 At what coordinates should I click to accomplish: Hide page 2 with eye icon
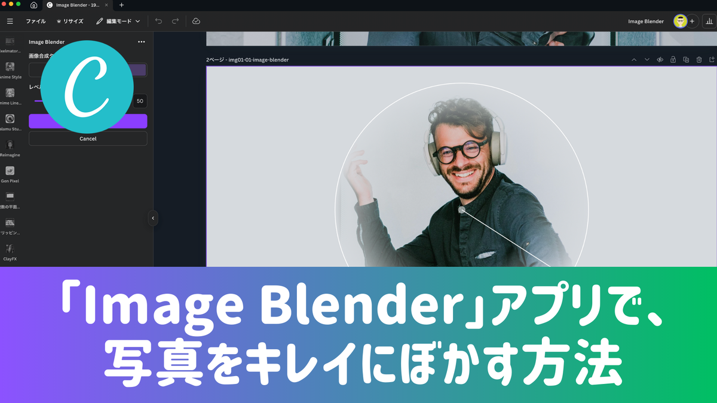(x=660, y=60)
